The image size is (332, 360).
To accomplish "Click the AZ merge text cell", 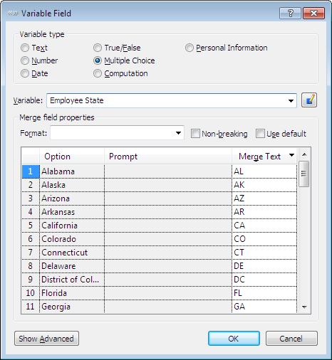I will tap(264, 198).
